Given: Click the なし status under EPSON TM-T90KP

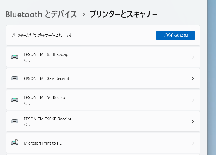Looking at the screenshot, I should 27,124.
